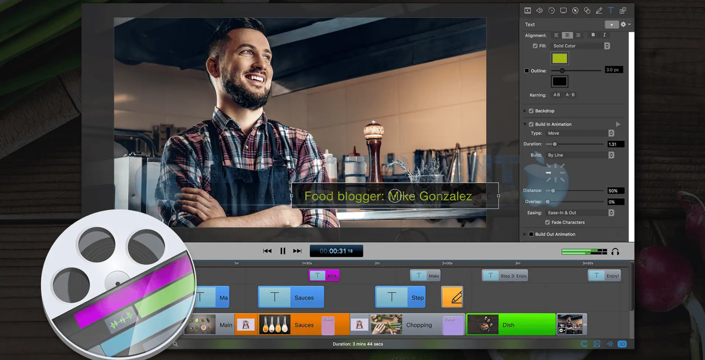Expand the Backdrop section triangle
705x360 pixels.
coord(525,111)
